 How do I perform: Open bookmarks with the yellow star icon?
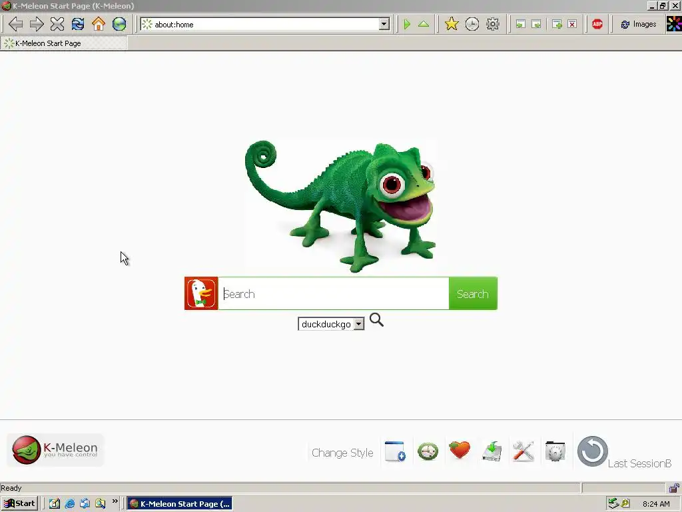click(452, 24)
